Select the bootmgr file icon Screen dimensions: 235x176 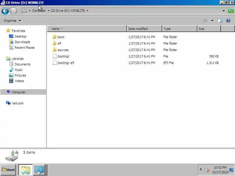click(55, 56)
